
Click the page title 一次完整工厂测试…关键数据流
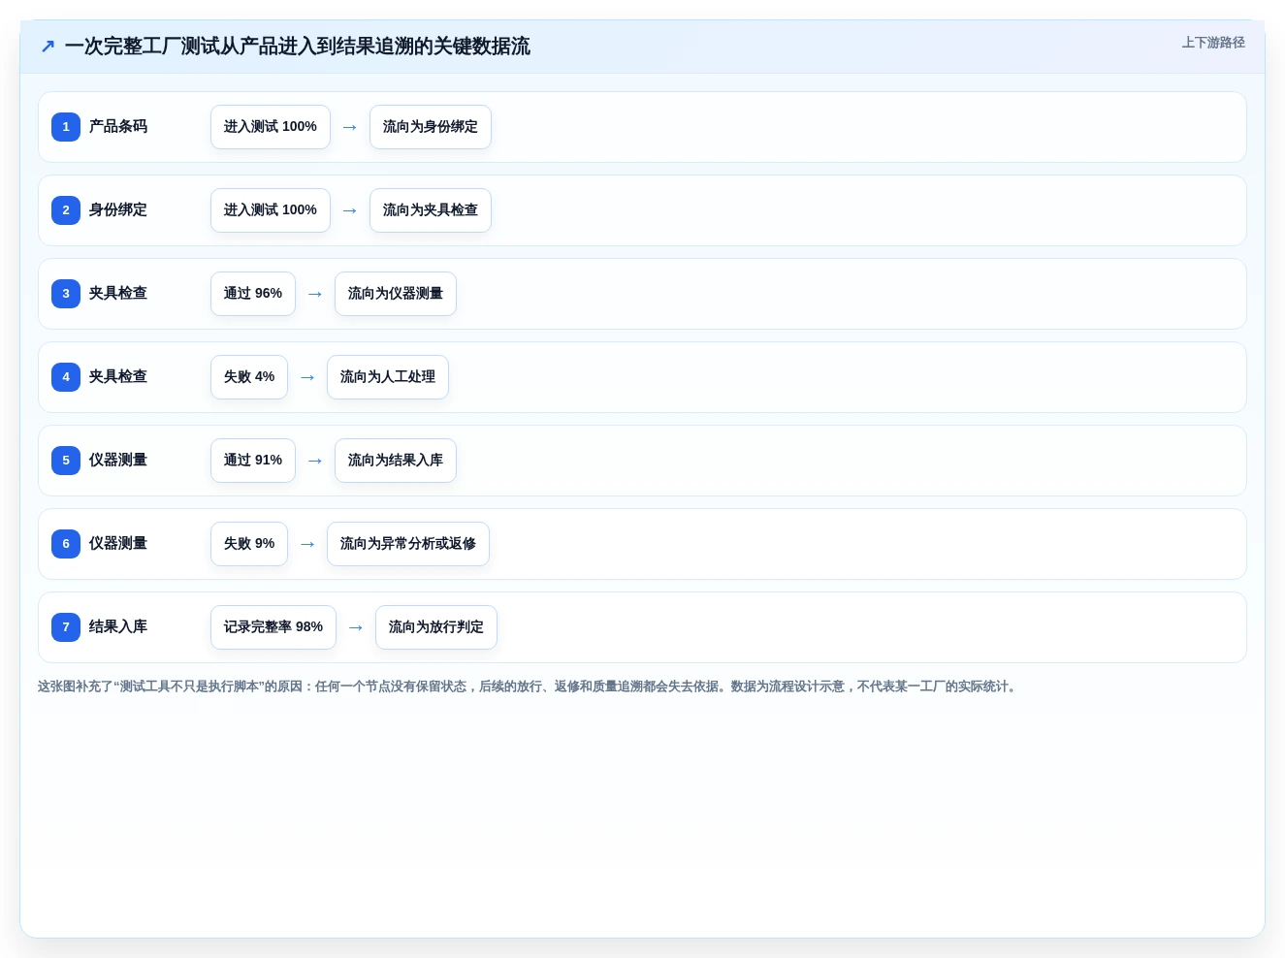pos(298,47)
